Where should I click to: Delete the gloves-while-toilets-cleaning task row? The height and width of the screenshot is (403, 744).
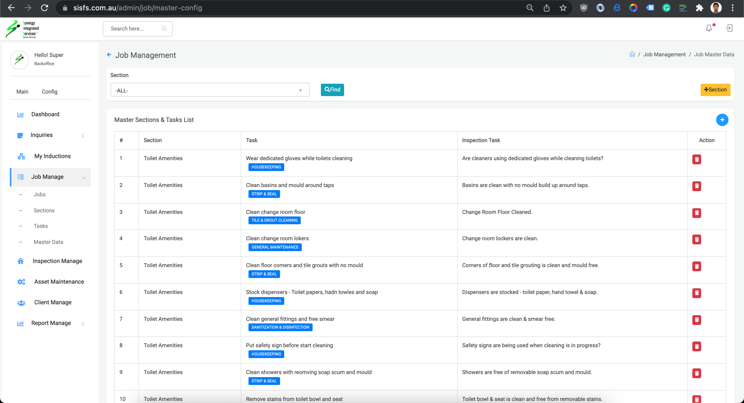(696, 159)
